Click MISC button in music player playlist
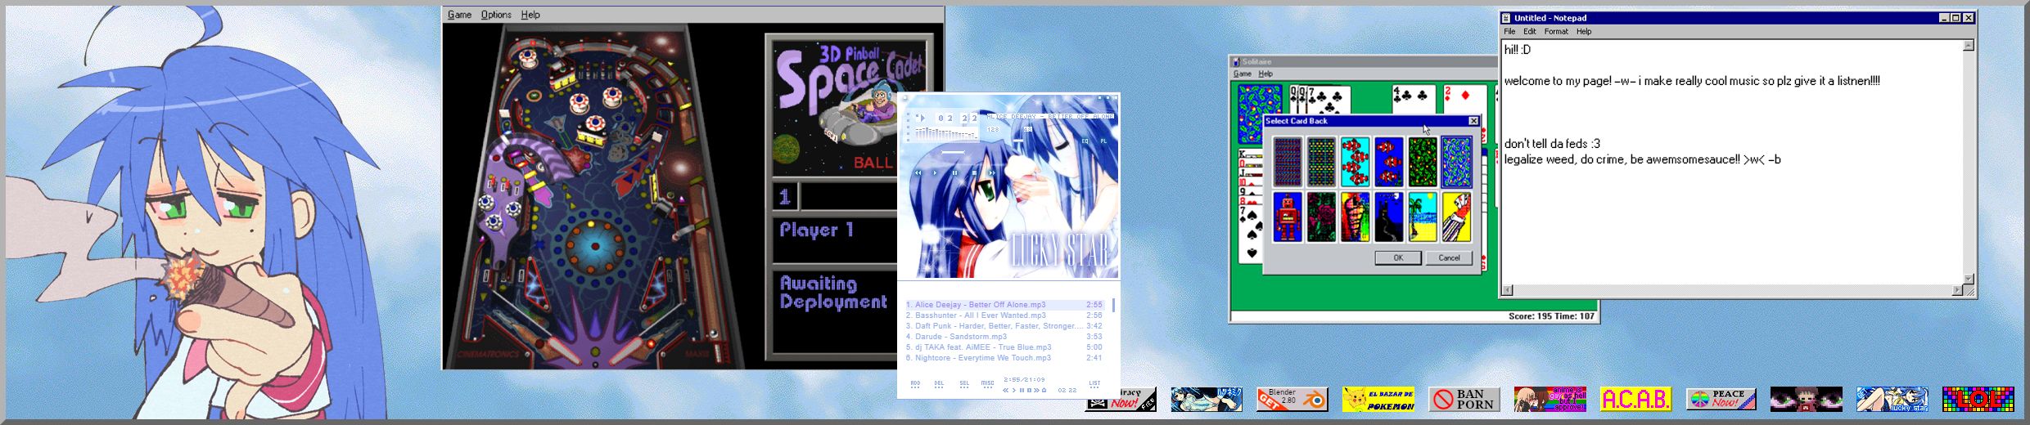The image size is (2030, 425). pos(988,383)
